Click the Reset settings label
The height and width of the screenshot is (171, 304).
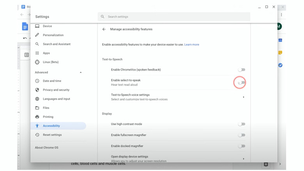52,135
